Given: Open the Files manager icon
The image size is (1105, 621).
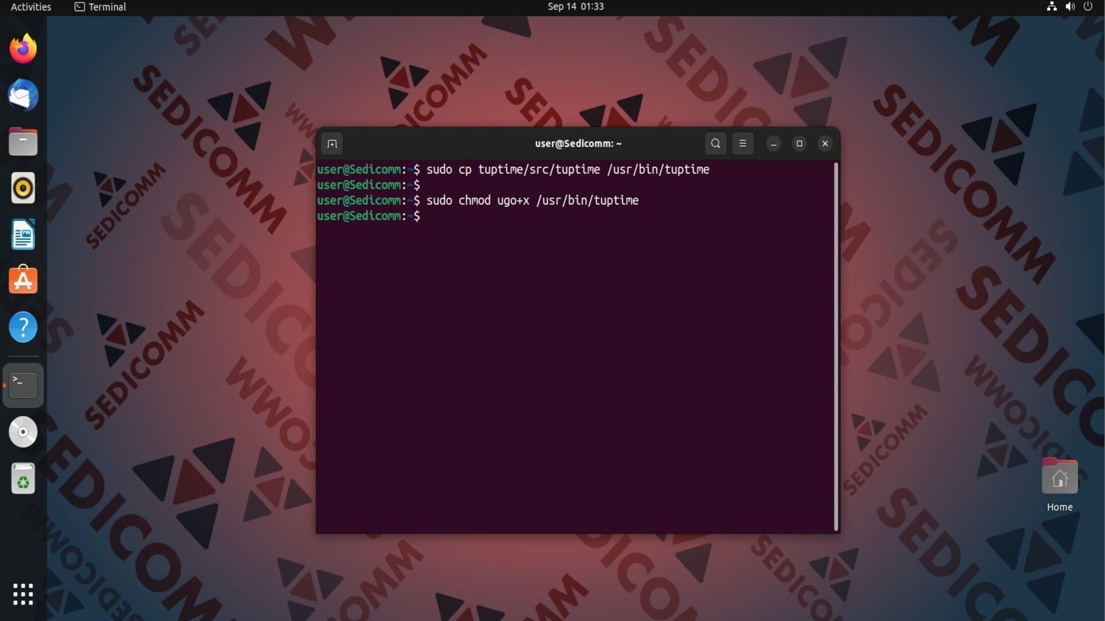Looking at the screenshot, I should (x=23, y=142).
